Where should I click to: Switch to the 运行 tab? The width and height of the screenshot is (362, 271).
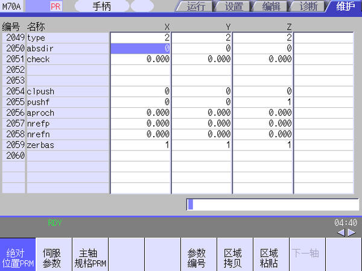[196, 7]
